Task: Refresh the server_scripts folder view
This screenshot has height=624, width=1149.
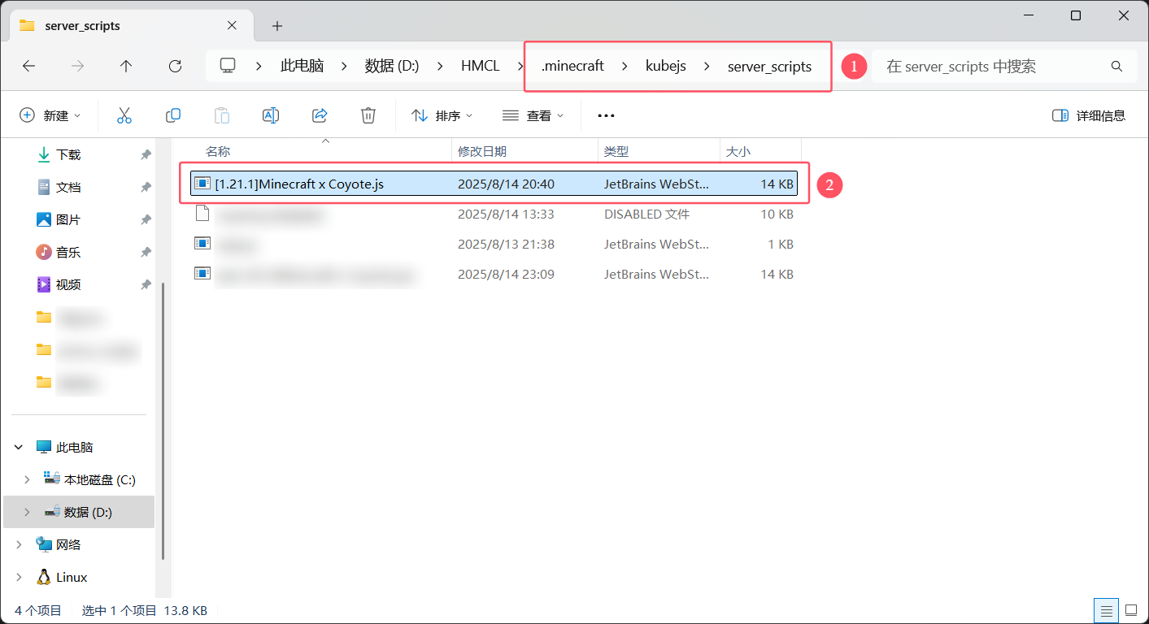Action: tap(175, 67)
